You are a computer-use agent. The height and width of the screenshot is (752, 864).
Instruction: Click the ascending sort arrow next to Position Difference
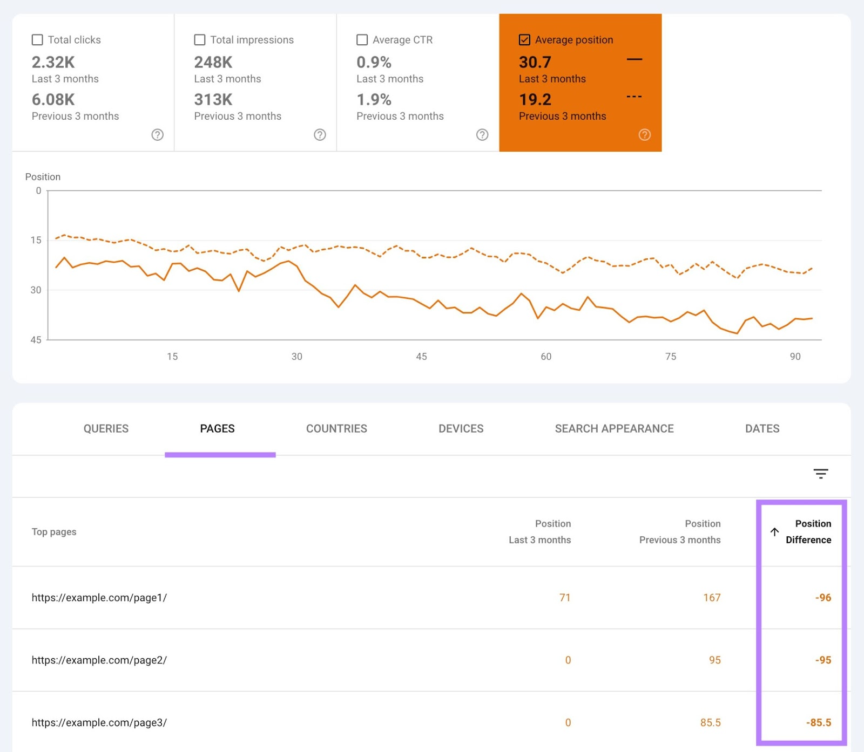773,532
